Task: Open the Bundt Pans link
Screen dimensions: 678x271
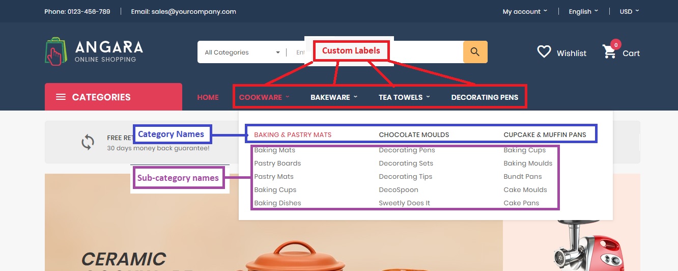Action: (x=523, y=176)
